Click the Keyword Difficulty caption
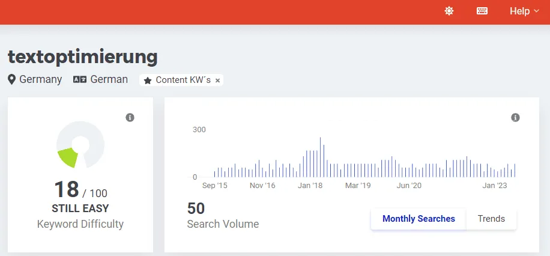 (x=80, y=224)
